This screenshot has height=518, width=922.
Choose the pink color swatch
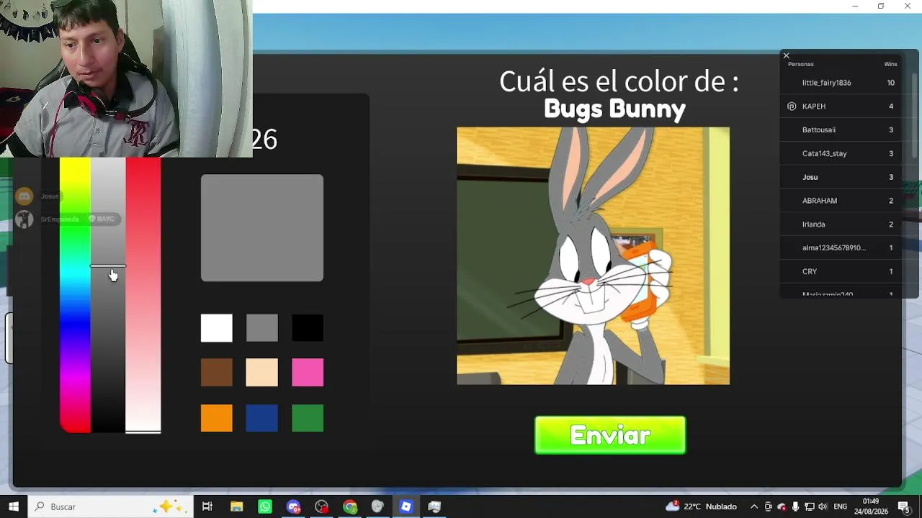click(x=308, y=373)
